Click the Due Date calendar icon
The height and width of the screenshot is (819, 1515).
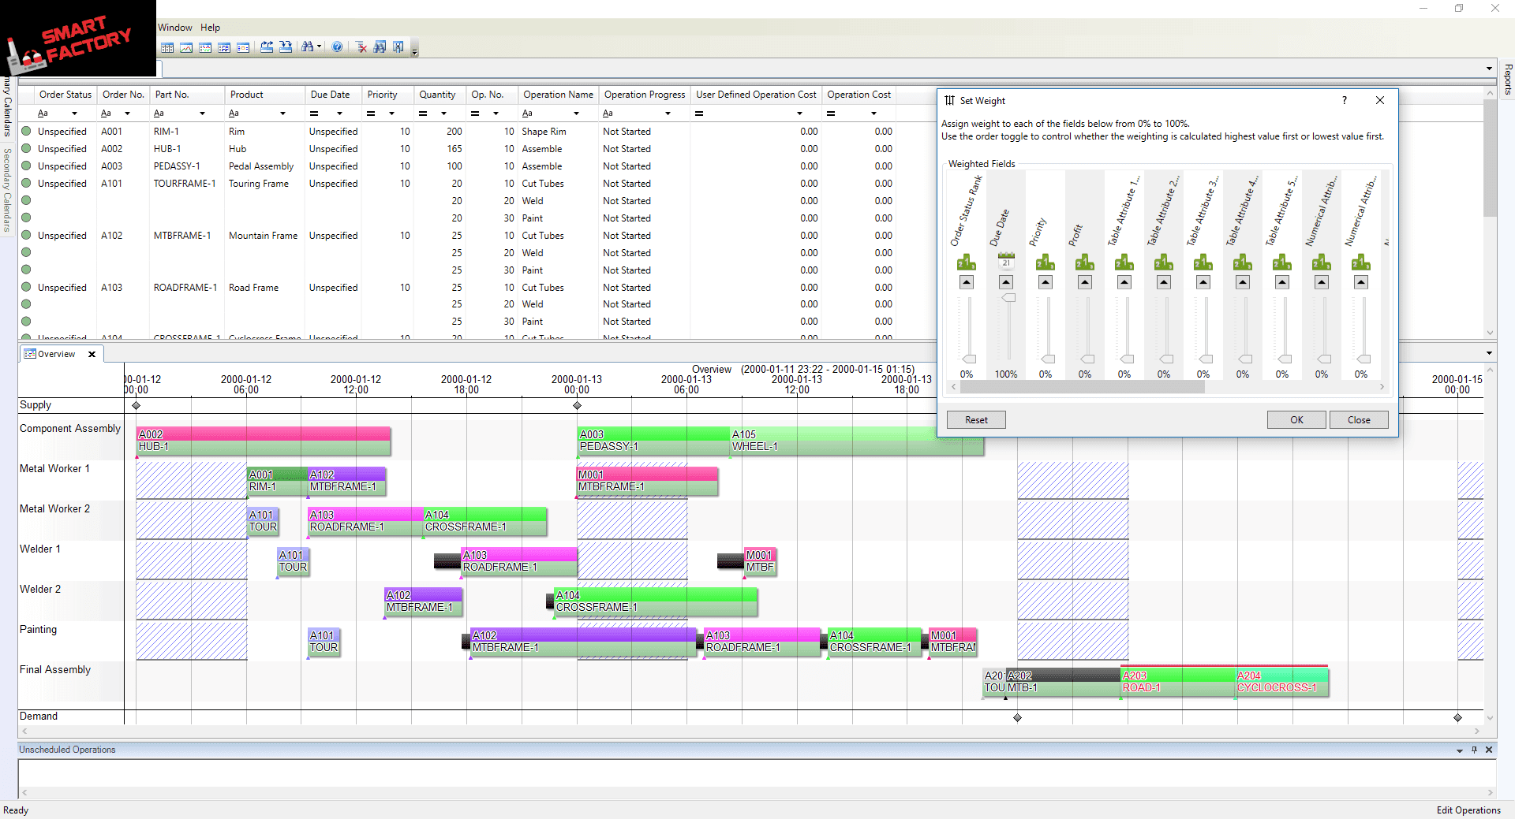coord(1006,261)
